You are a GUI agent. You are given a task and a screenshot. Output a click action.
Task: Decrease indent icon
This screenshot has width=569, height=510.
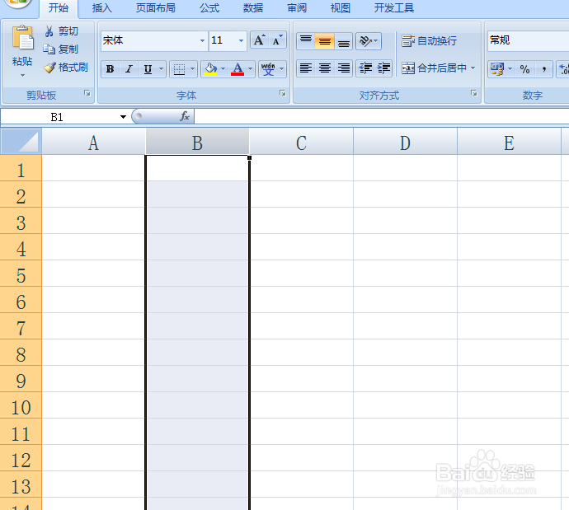tap(365, 68)
